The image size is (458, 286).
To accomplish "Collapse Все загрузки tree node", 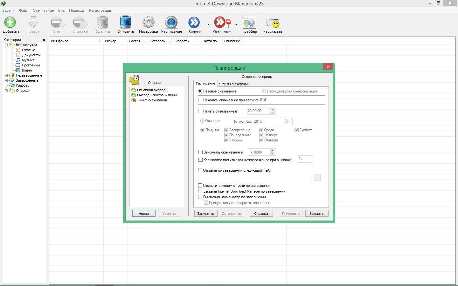I will tap(6, 45).
